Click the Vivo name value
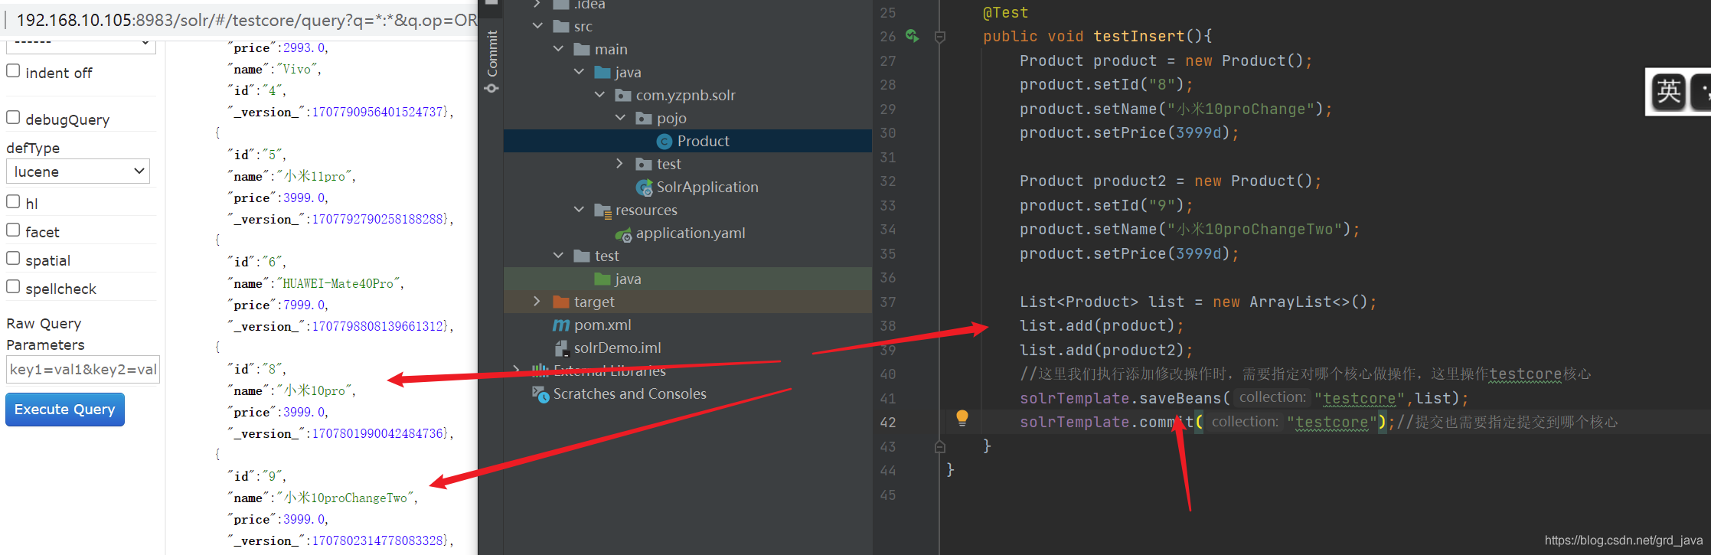This screenshot has height=555, width=1711. 297,69
